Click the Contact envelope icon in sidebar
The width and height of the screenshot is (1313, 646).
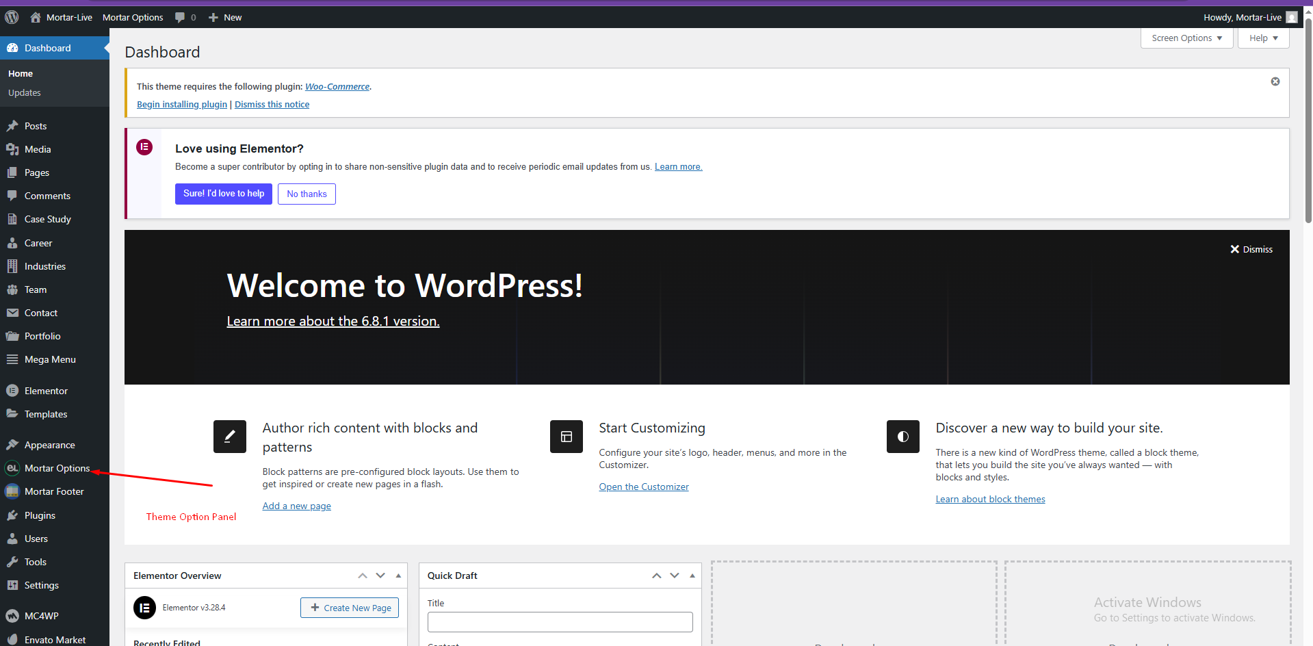coord(12,313)
